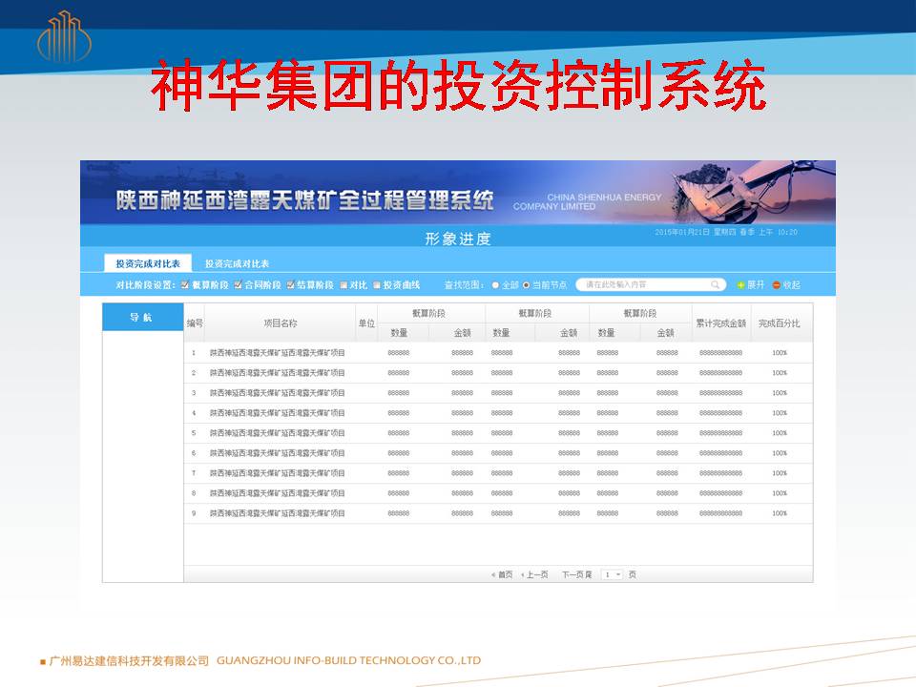This screenshot has height=687, width=916.
Task: Toggle the 结算阶段 checkbox
Action: (290, 285)
